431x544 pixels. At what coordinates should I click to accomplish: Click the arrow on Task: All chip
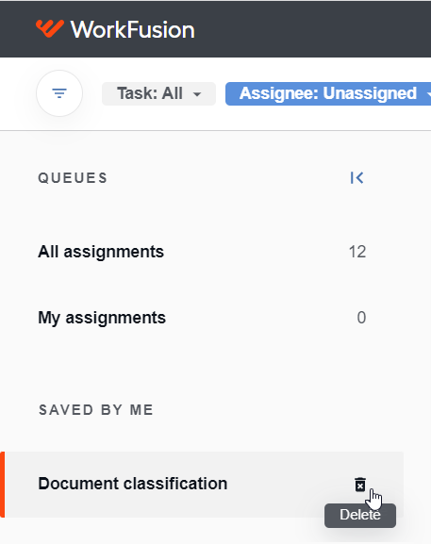pos(197,94)
